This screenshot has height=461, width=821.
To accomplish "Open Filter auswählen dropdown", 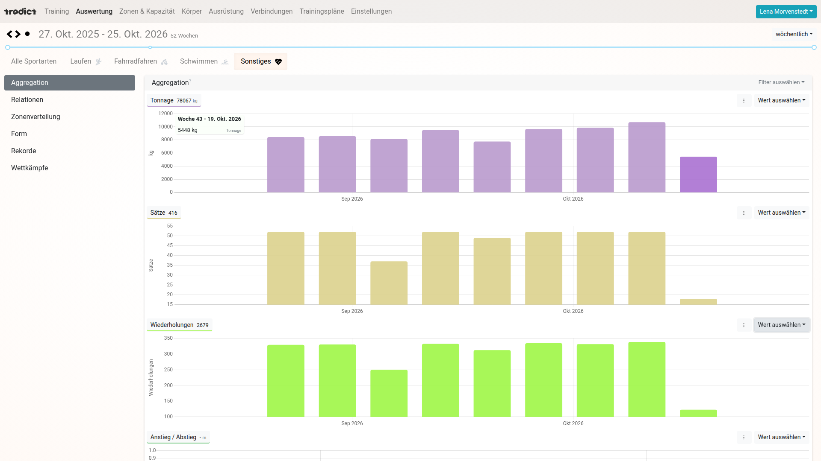I will (781, 82).
